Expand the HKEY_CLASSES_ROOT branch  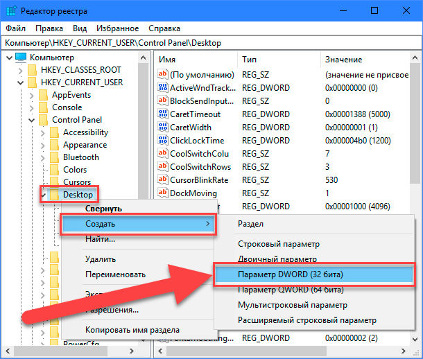[x=21, y=71]
